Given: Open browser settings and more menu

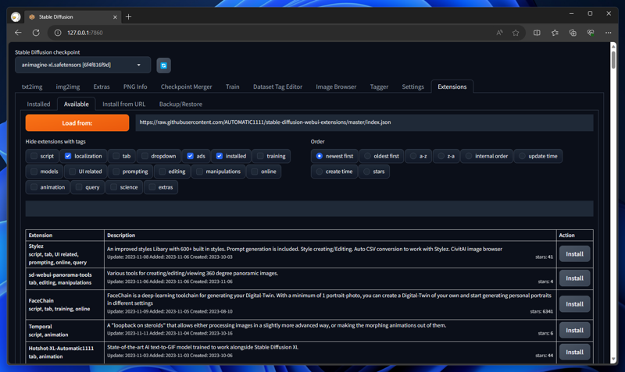Looking at the screenshot, I should (609, 33).
